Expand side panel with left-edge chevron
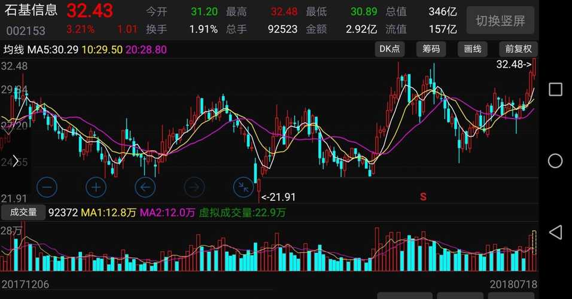Screen dimensions: 572x299 click(x=16, y=161)
